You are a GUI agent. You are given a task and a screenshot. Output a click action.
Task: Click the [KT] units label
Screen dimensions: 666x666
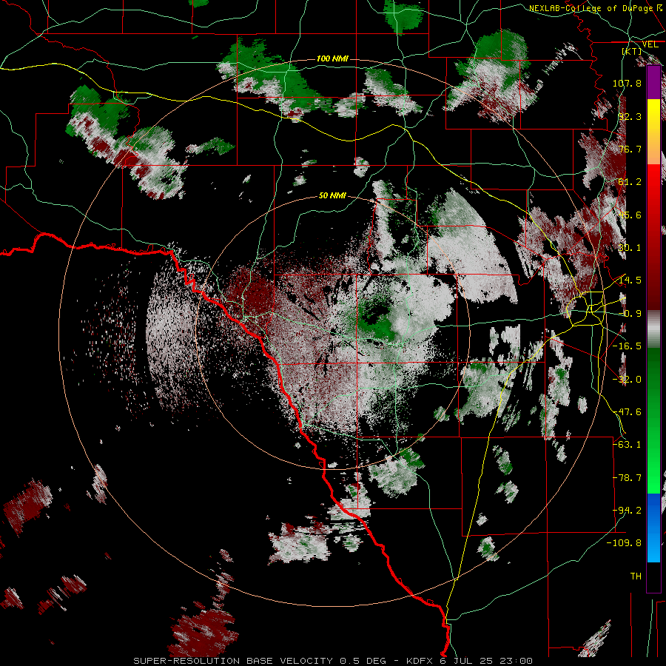point(632,51)
